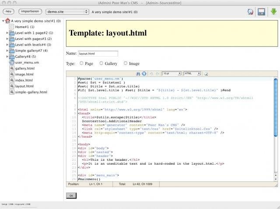Select the Image type radio button
Viewport: 280px width, 209px height.
click(126, 64)
